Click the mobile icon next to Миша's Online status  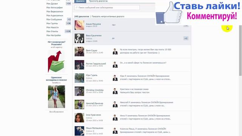[x=93, y=131]
